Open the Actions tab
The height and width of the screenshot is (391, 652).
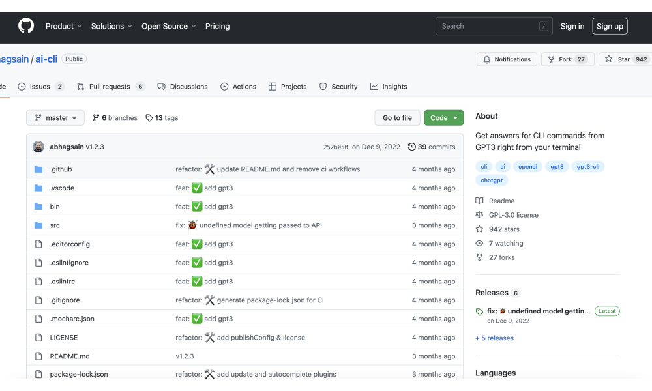point(238,87)
